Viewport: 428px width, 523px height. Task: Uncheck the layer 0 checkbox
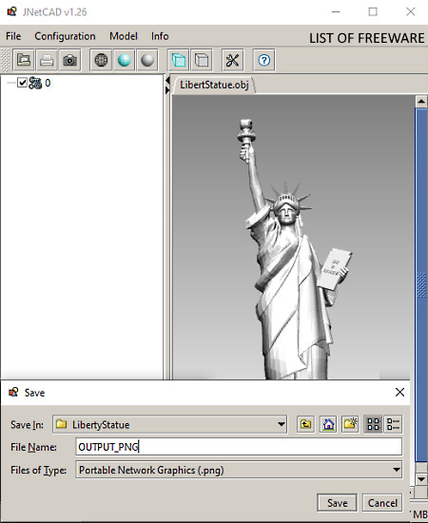point(22,83)
